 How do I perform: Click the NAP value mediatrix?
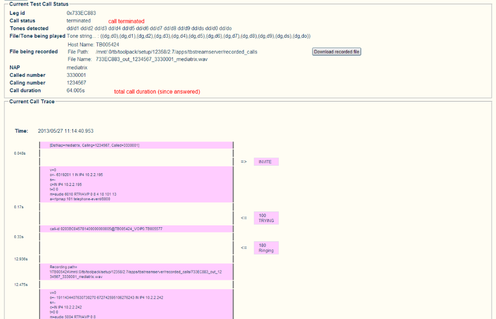77,68
